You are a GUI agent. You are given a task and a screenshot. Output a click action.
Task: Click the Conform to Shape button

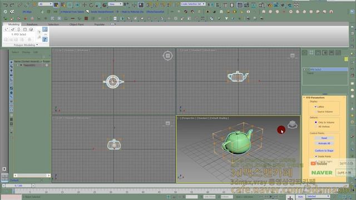pos(324,151)
